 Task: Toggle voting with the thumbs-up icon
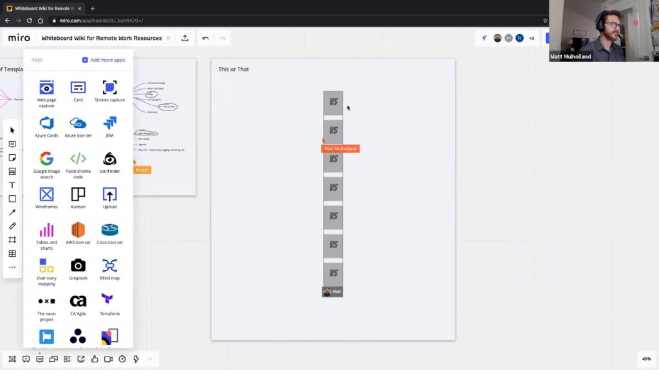pyautogui.click(x=95, y=359)
